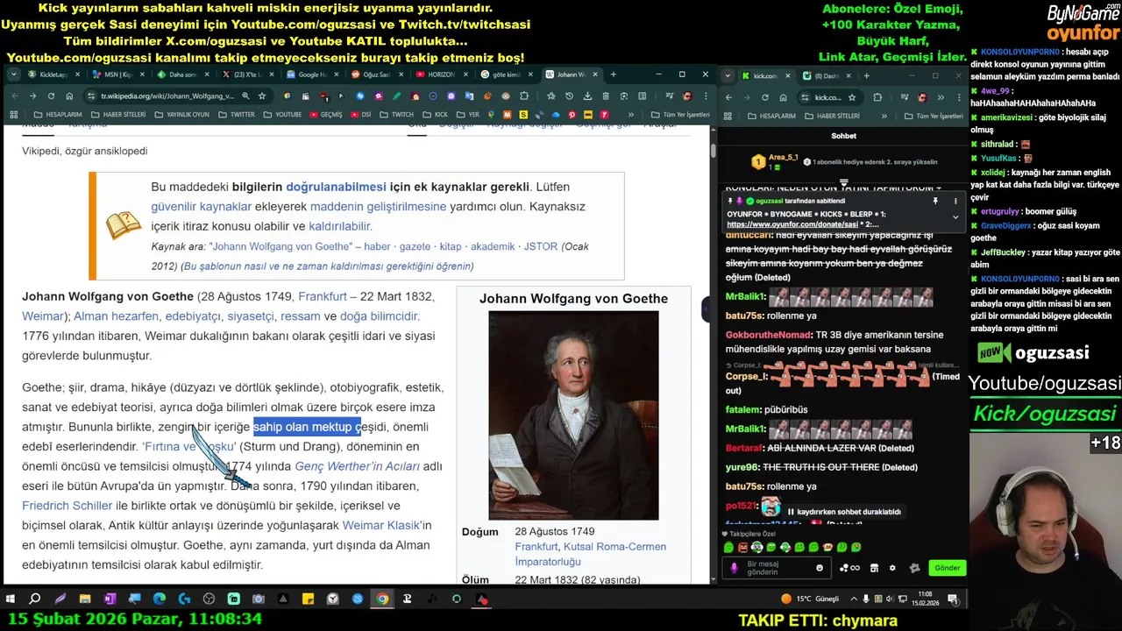
Task: Open Kick shop icon beside chat settings
Action: pos(874,568)
